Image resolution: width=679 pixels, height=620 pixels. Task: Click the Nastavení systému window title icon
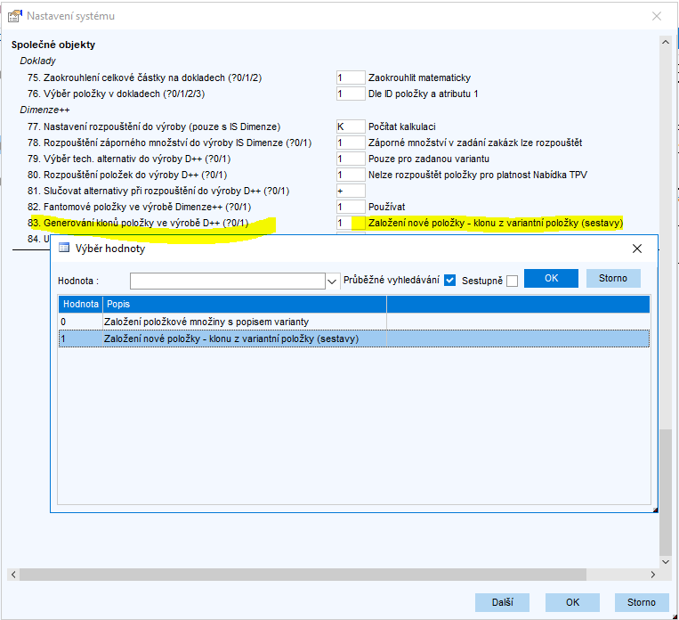click(x=14, y=16)
